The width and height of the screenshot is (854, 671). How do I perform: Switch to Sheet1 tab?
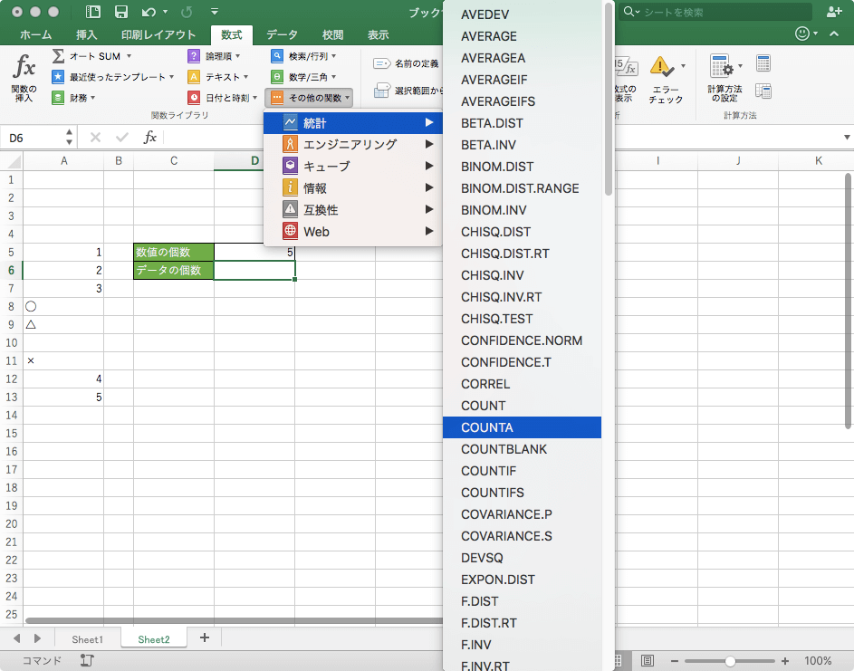(x=87, y=639)
